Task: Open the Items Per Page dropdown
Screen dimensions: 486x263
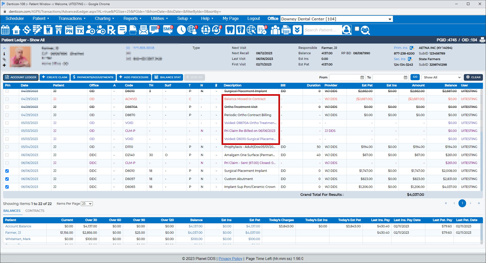Action: click(87, 204)
